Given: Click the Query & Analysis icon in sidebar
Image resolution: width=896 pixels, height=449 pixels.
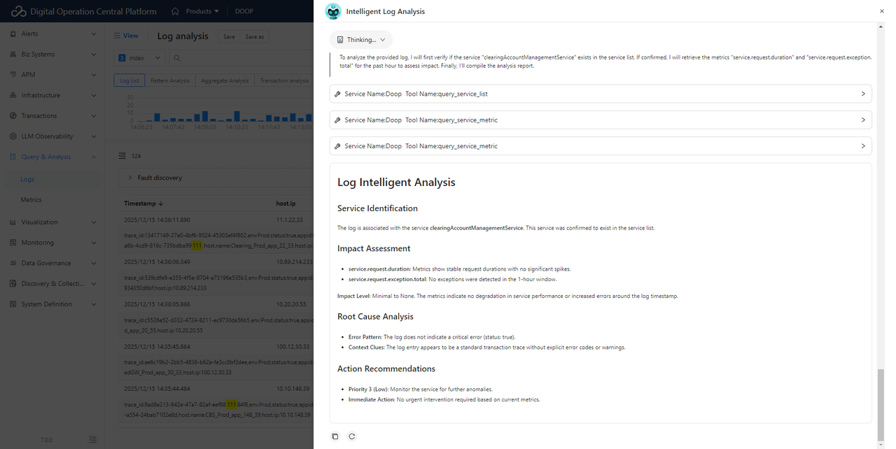Looking at the screenshot, I should coord(14,157).
